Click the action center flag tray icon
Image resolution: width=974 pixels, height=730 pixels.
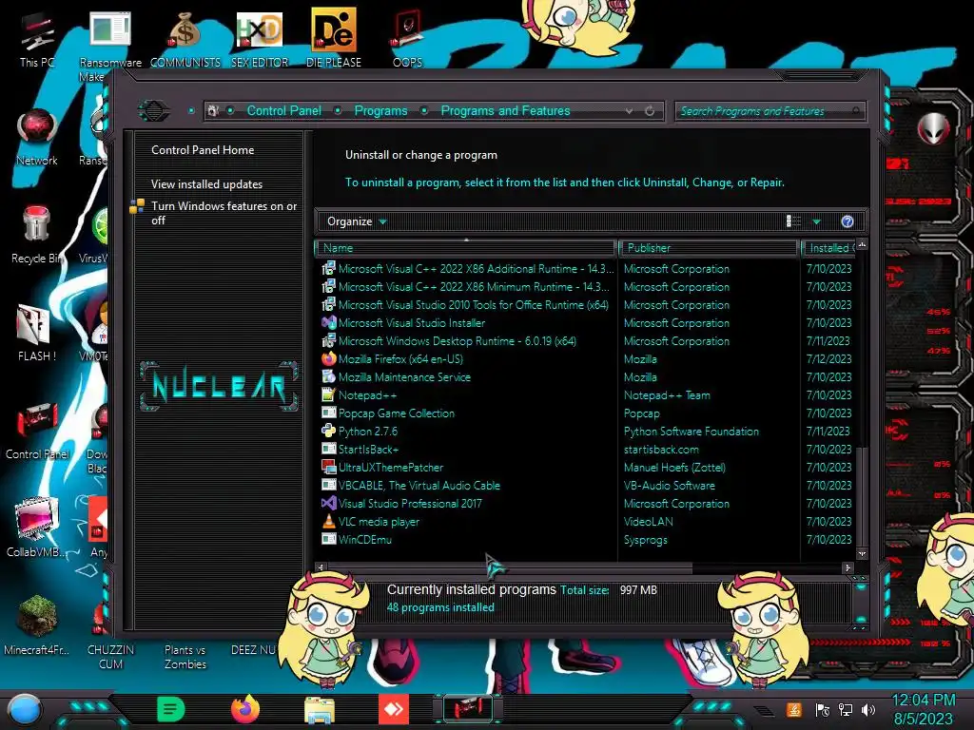(x=823, y=709)
